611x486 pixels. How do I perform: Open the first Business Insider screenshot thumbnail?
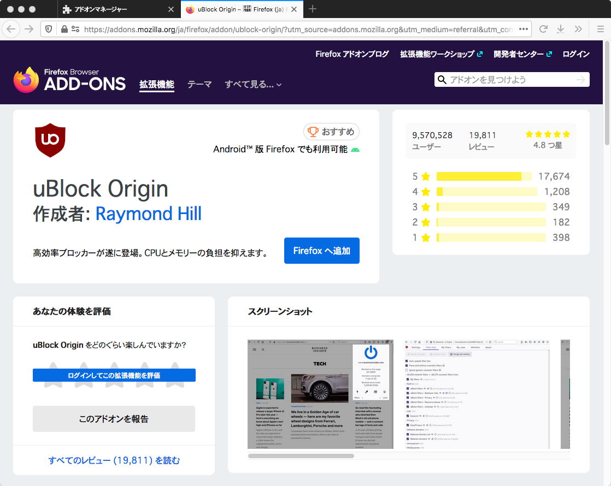click(x=320, y=394)
